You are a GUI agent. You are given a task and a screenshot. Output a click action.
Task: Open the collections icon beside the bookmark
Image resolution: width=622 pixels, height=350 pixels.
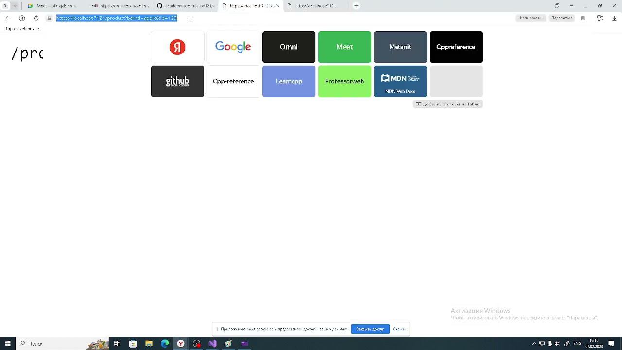pyautogui.click(x=600, y=18)
